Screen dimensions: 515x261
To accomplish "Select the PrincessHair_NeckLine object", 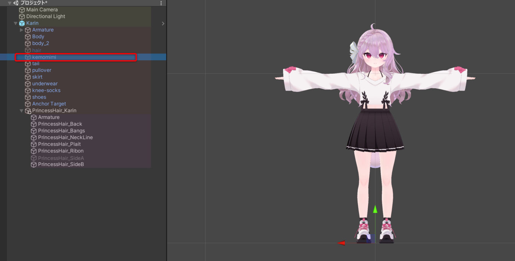I will (x=65, y=138).
